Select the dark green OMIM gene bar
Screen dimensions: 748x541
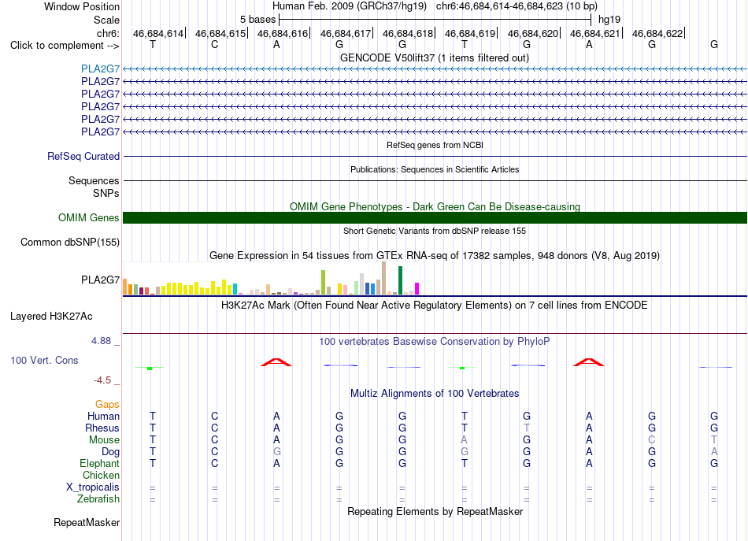coord(435,217)
